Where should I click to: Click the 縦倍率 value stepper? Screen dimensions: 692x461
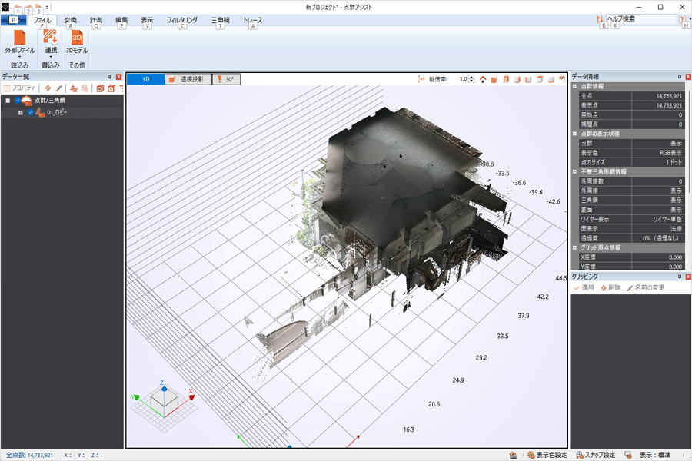pyautogui.click(x=471, y=79)
